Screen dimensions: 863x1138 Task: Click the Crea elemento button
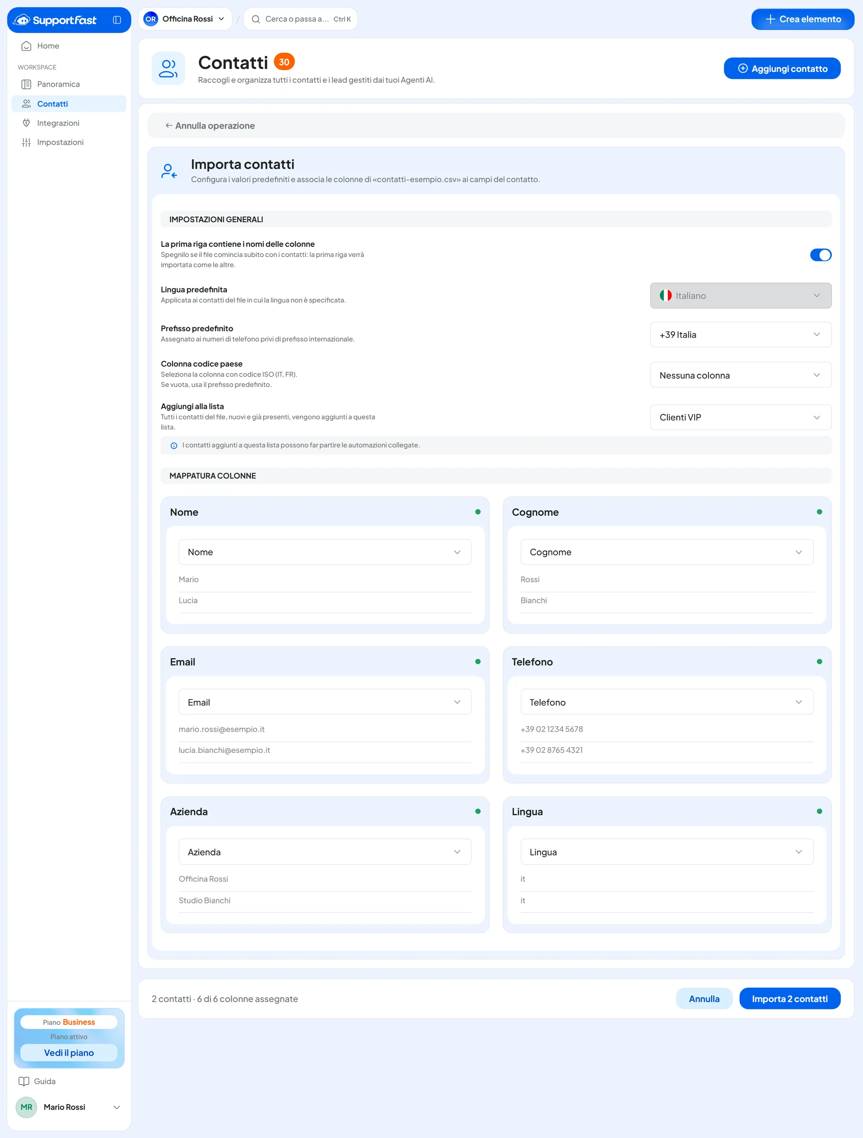802,19
